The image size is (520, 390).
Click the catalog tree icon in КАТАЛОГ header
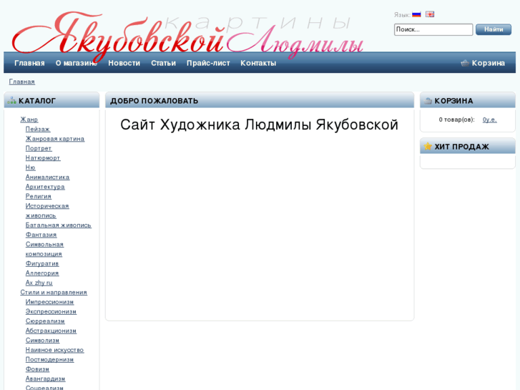[x=11, y=100]
